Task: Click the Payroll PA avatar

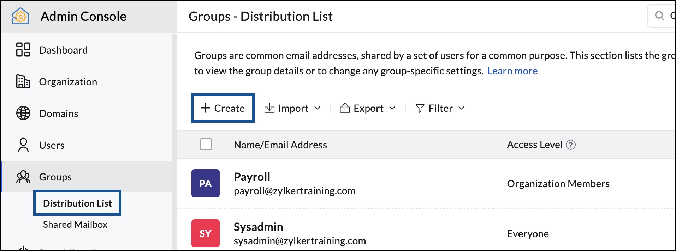Action: tap(206, 183)
